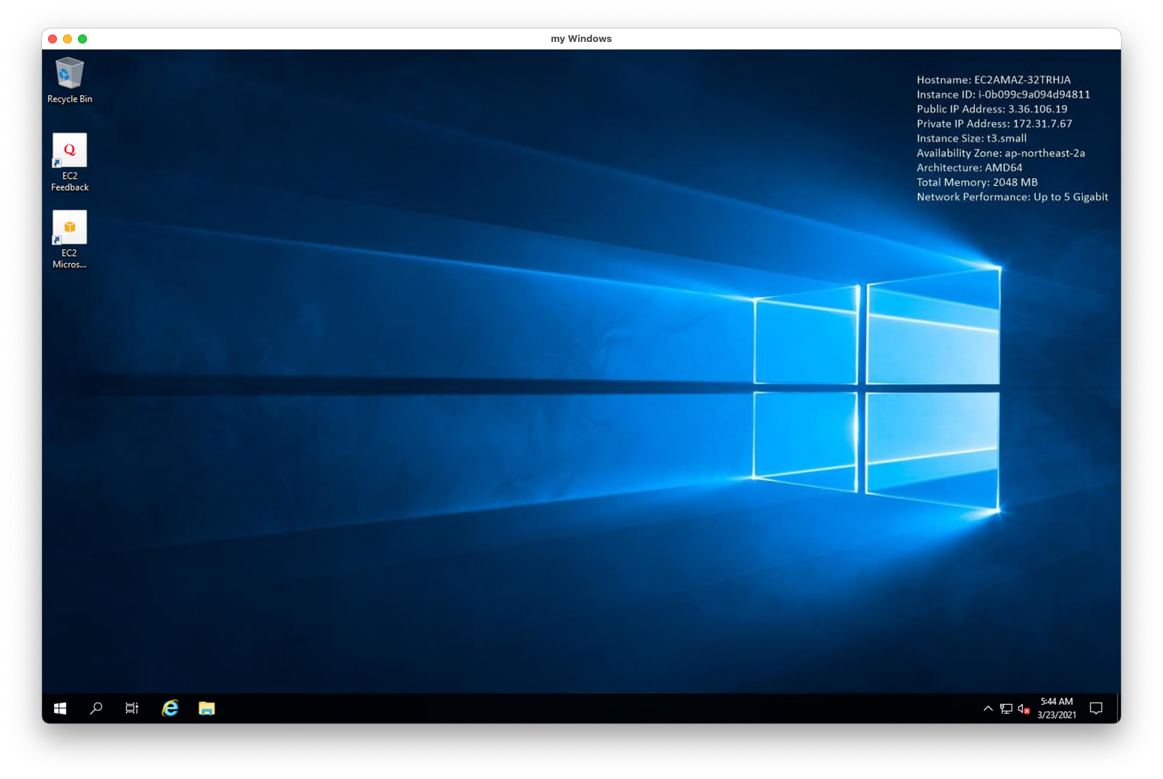Close the my Windows remote window

coord(52,39)
